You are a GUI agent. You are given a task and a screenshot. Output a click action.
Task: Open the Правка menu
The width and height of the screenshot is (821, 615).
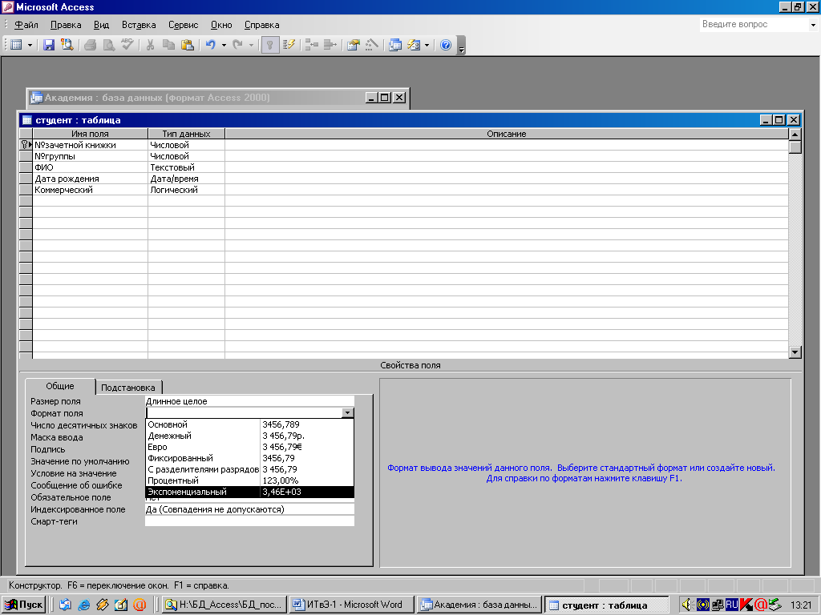tap(66, 25)
